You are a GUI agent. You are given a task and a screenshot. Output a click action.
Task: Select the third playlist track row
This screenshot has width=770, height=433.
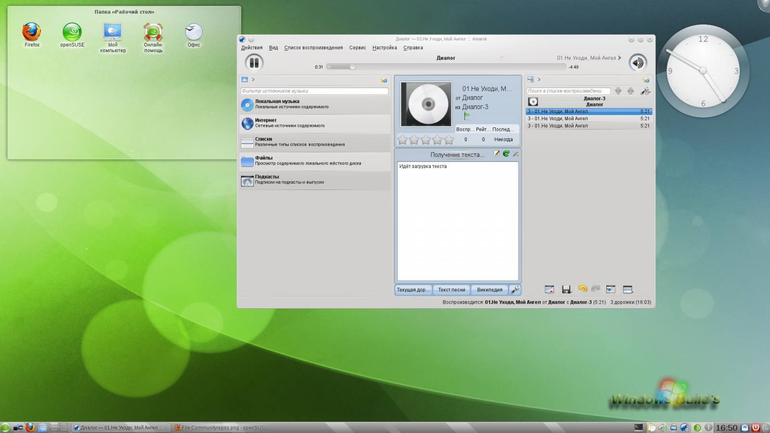(589, 126)
